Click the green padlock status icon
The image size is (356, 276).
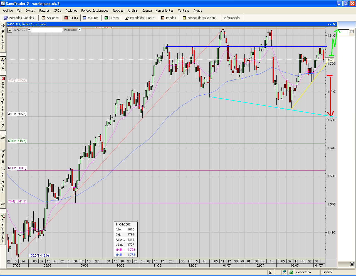click(x=291, y=272)
